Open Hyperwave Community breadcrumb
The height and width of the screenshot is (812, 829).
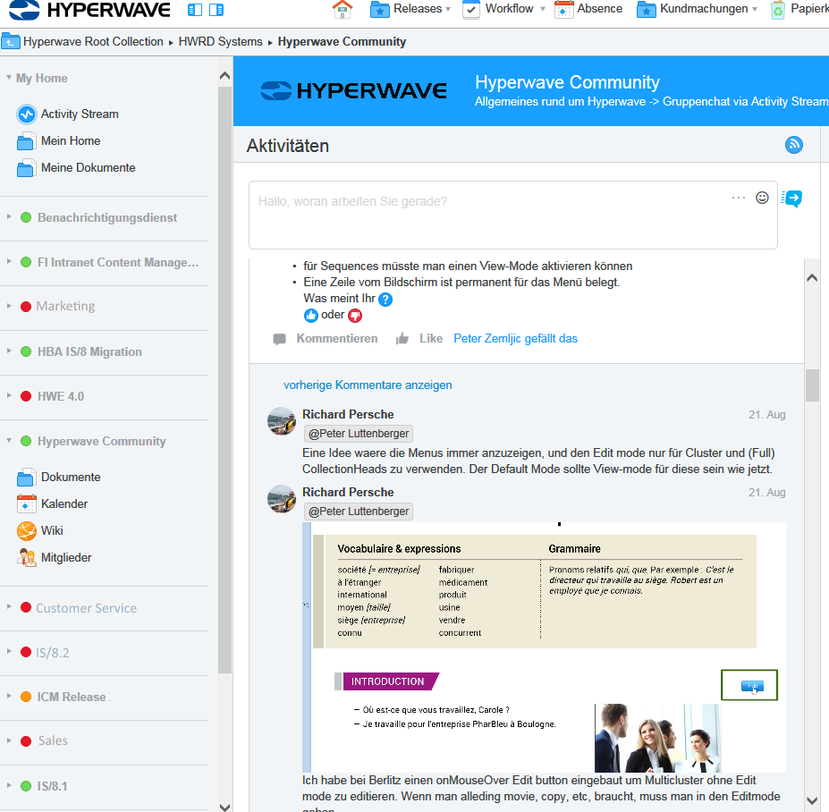click(343, 41)
